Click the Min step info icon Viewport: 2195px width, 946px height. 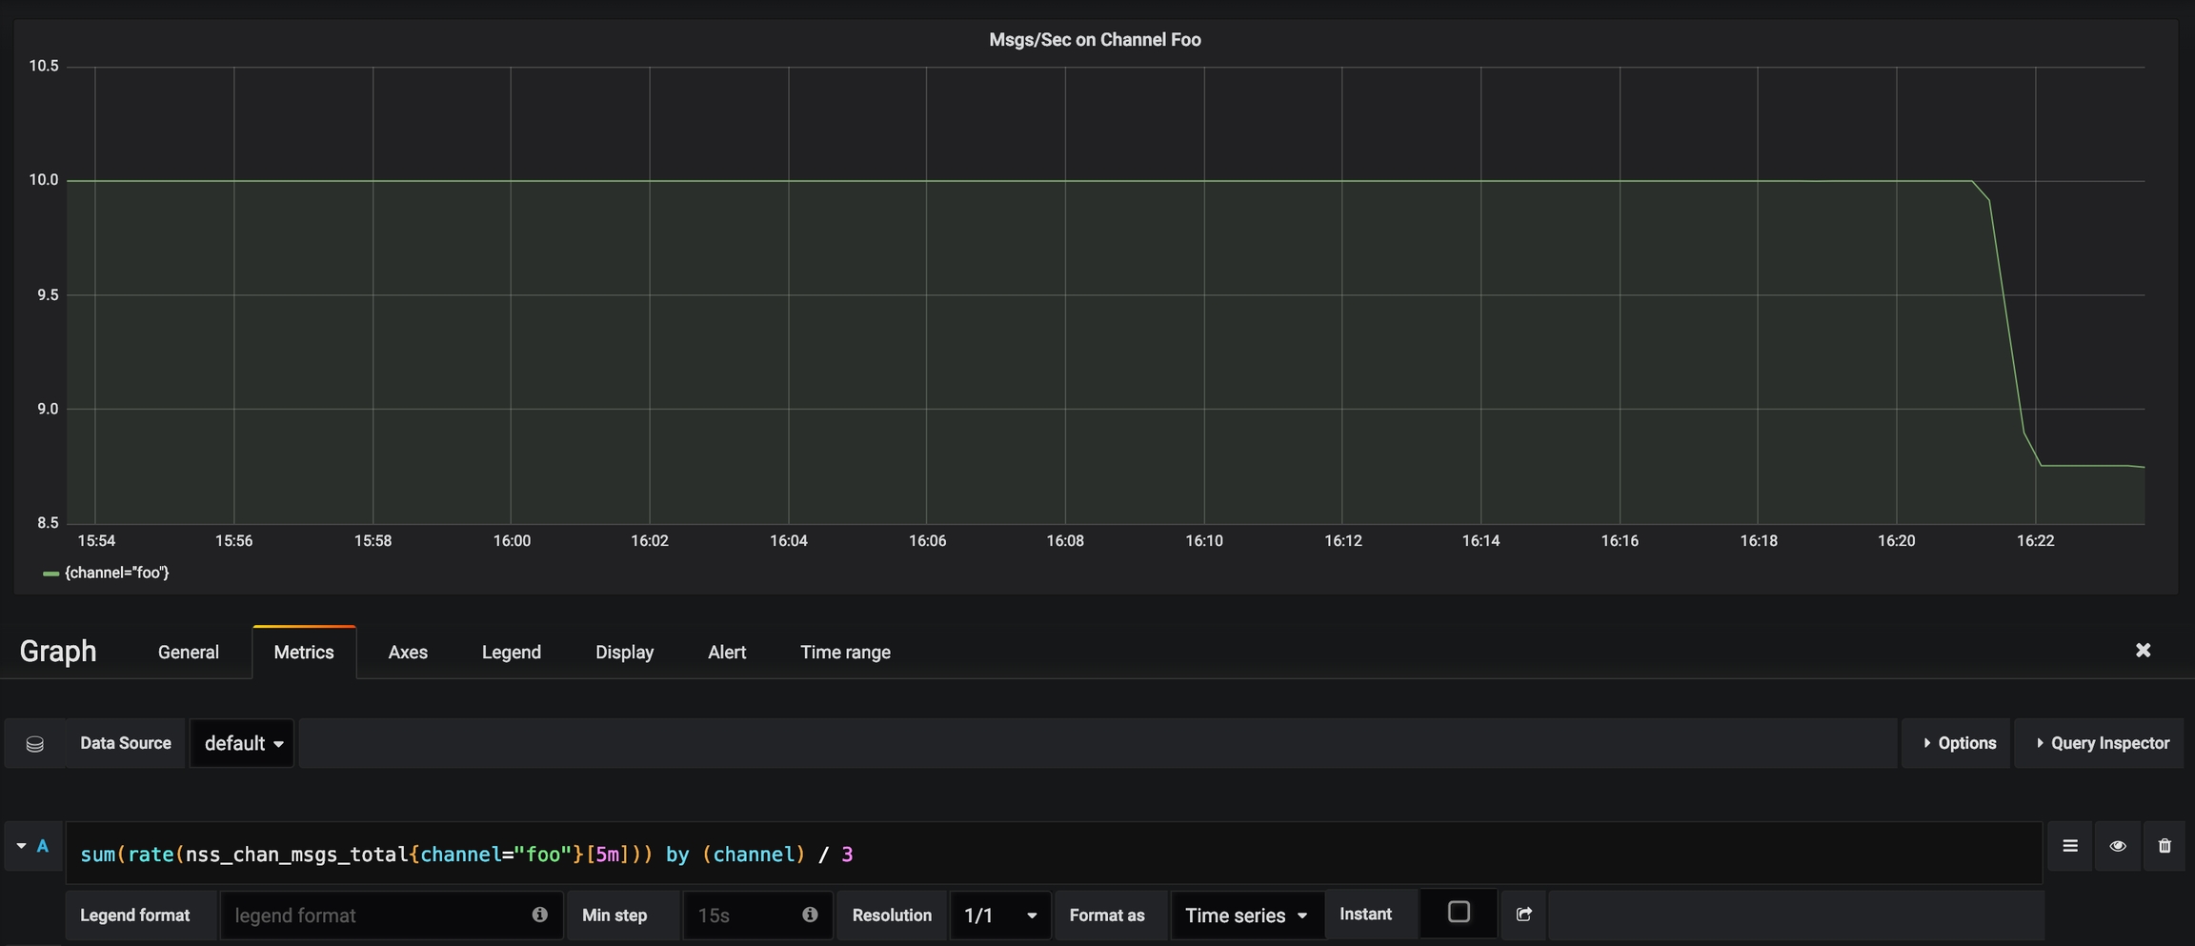pos(810,915)
